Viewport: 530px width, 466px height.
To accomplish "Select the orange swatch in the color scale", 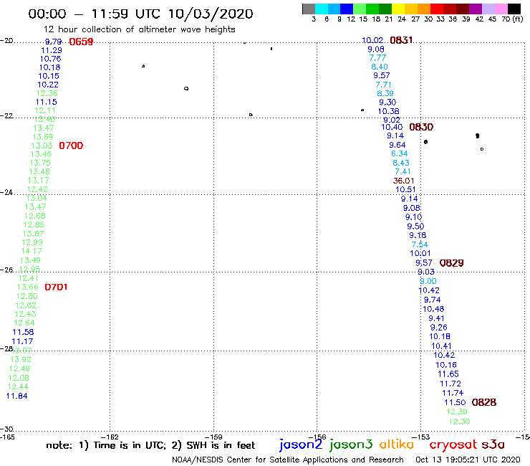I will (424, 9).
